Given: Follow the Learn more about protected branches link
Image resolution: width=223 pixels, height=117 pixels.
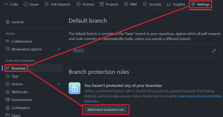Looking at the screenshot, I should click(200, 96).
